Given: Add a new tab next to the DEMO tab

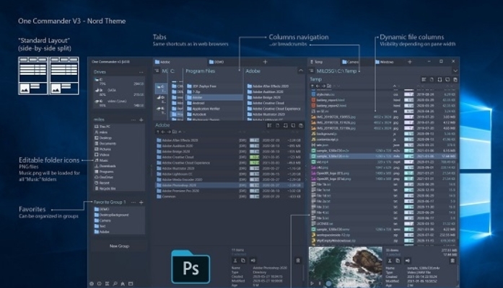Looking at the screenshot, I should click(265, 62).
